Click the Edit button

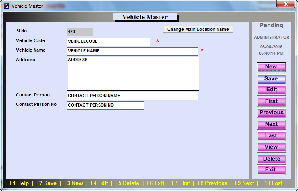(271, 90)
